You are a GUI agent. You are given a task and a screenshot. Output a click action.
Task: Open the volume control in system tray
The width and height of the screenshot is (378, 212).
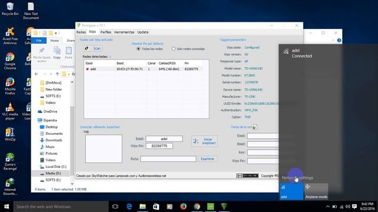pos(348,207)
